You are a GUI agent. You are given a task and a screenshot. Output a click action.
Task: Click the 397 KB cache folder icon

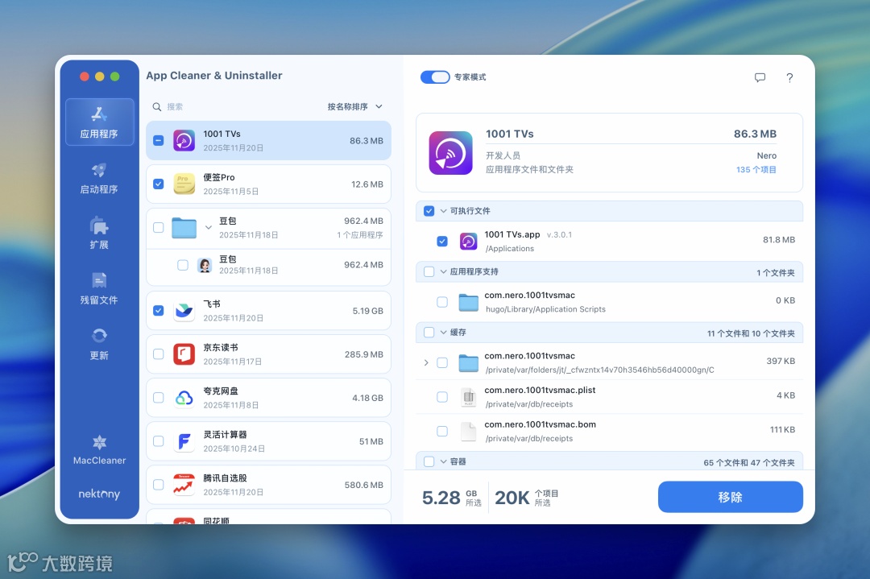pyautogui.click(x=468, y=363)
